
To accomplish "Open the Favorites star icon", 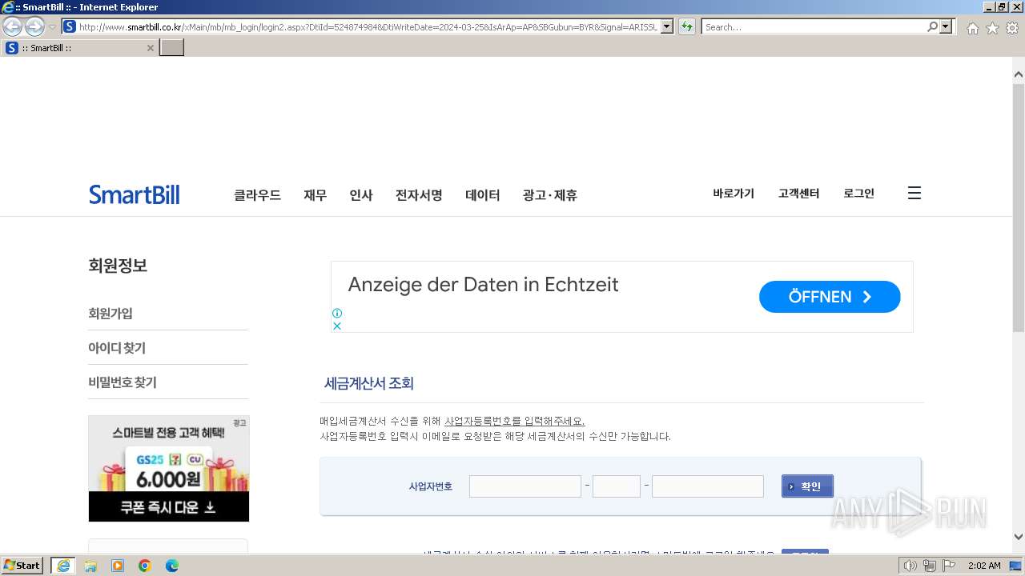I will tap(992, 28).
